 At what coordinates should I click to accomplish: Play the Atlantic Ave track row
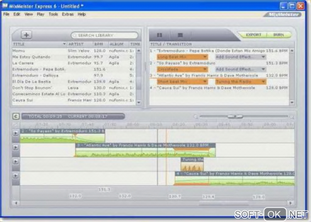[x=16, y=147]
